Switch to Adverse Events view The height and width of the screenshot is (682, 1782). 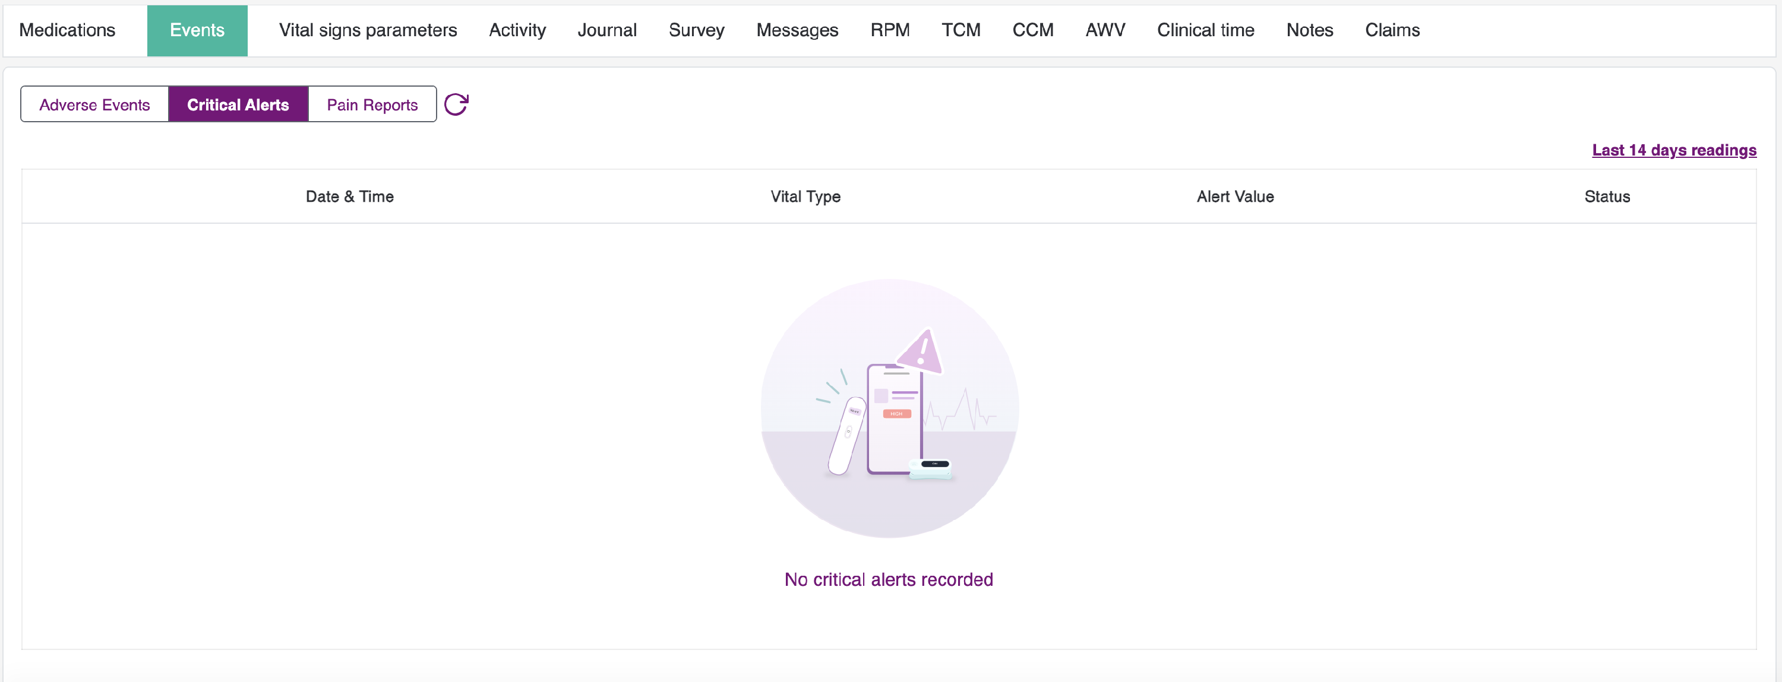(95, 104)
